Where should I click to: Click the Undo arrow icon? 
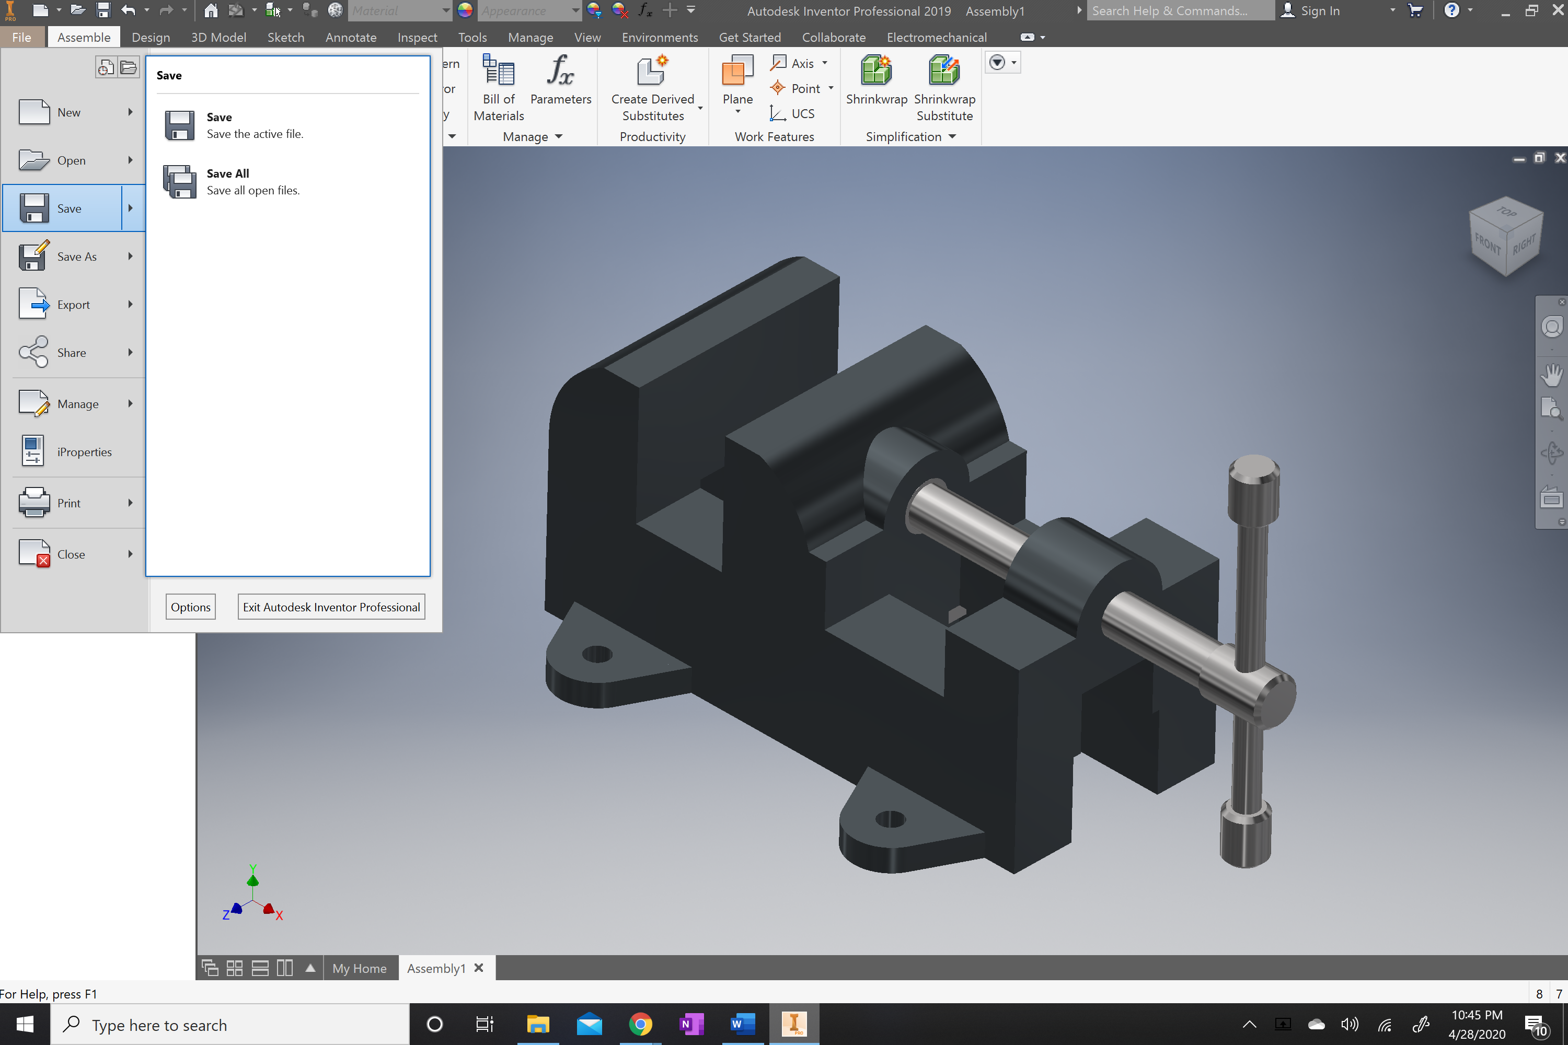point(129,10)
